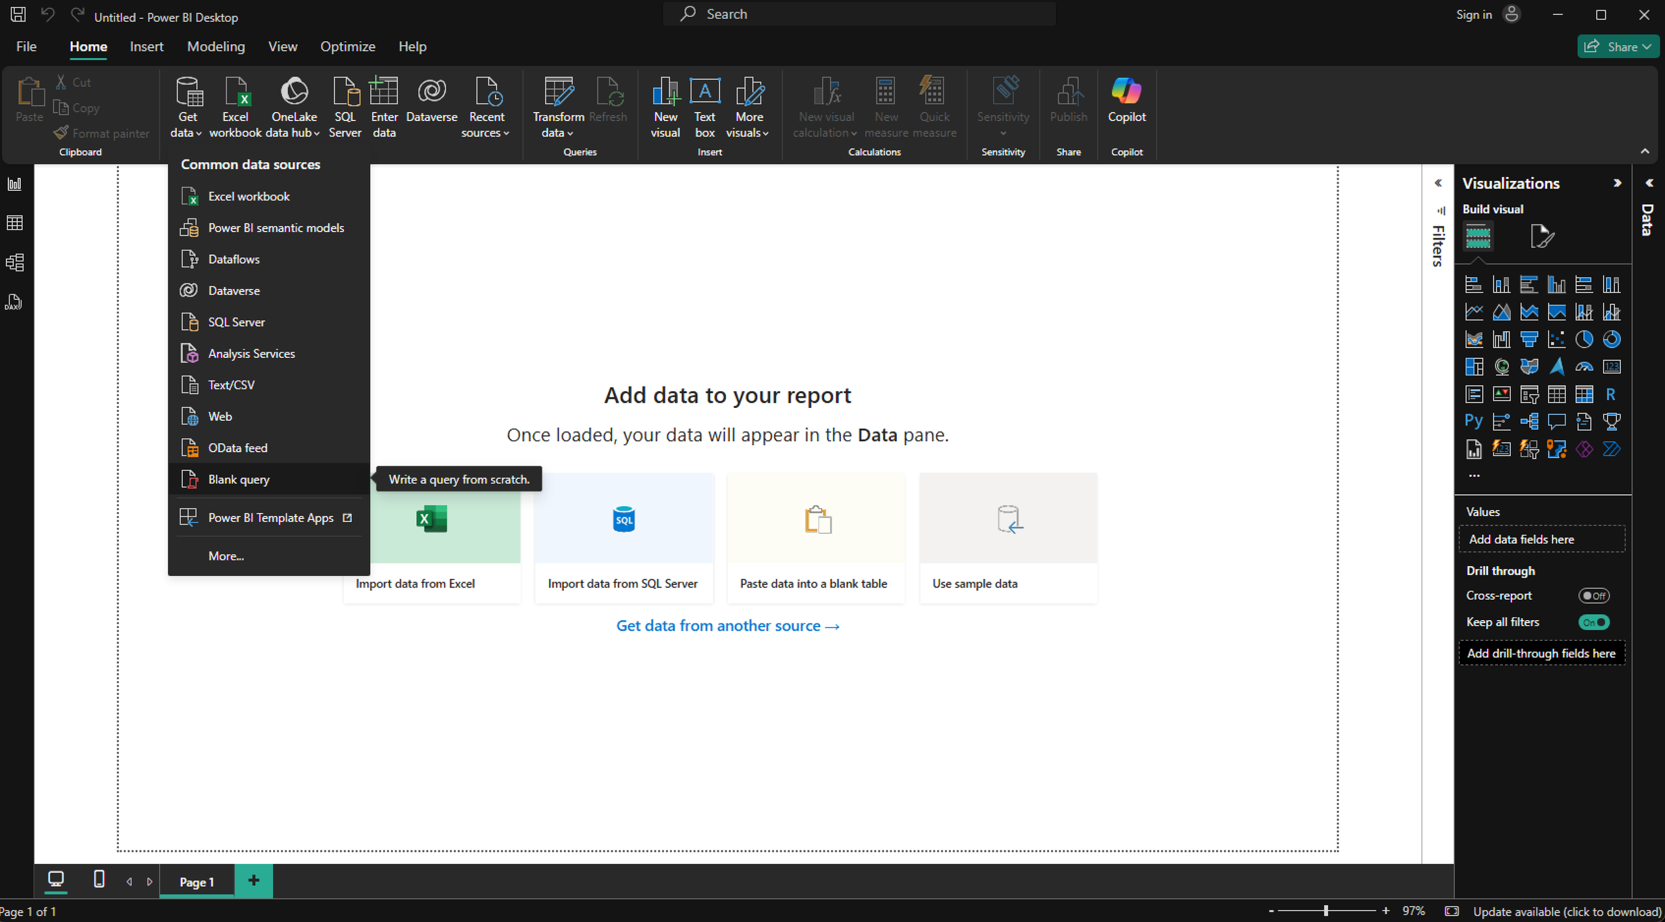Expand the More visuals dropdown

(x=749, y=107)
